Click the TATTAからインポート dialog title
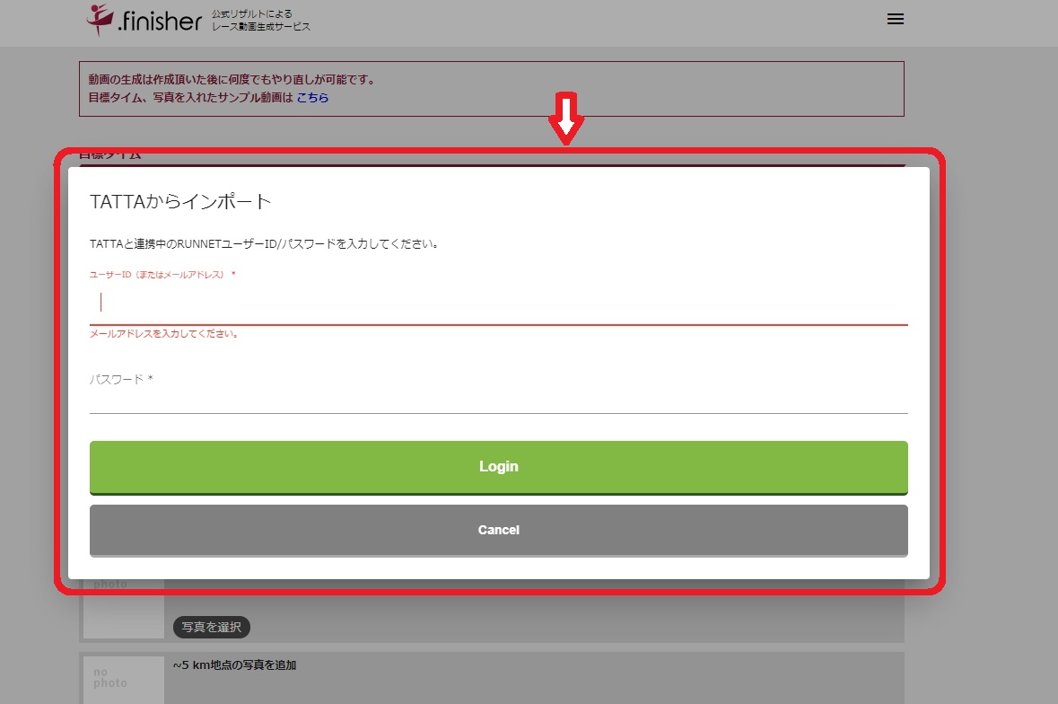The image size is (1058, 704). [x=180, y=201]
